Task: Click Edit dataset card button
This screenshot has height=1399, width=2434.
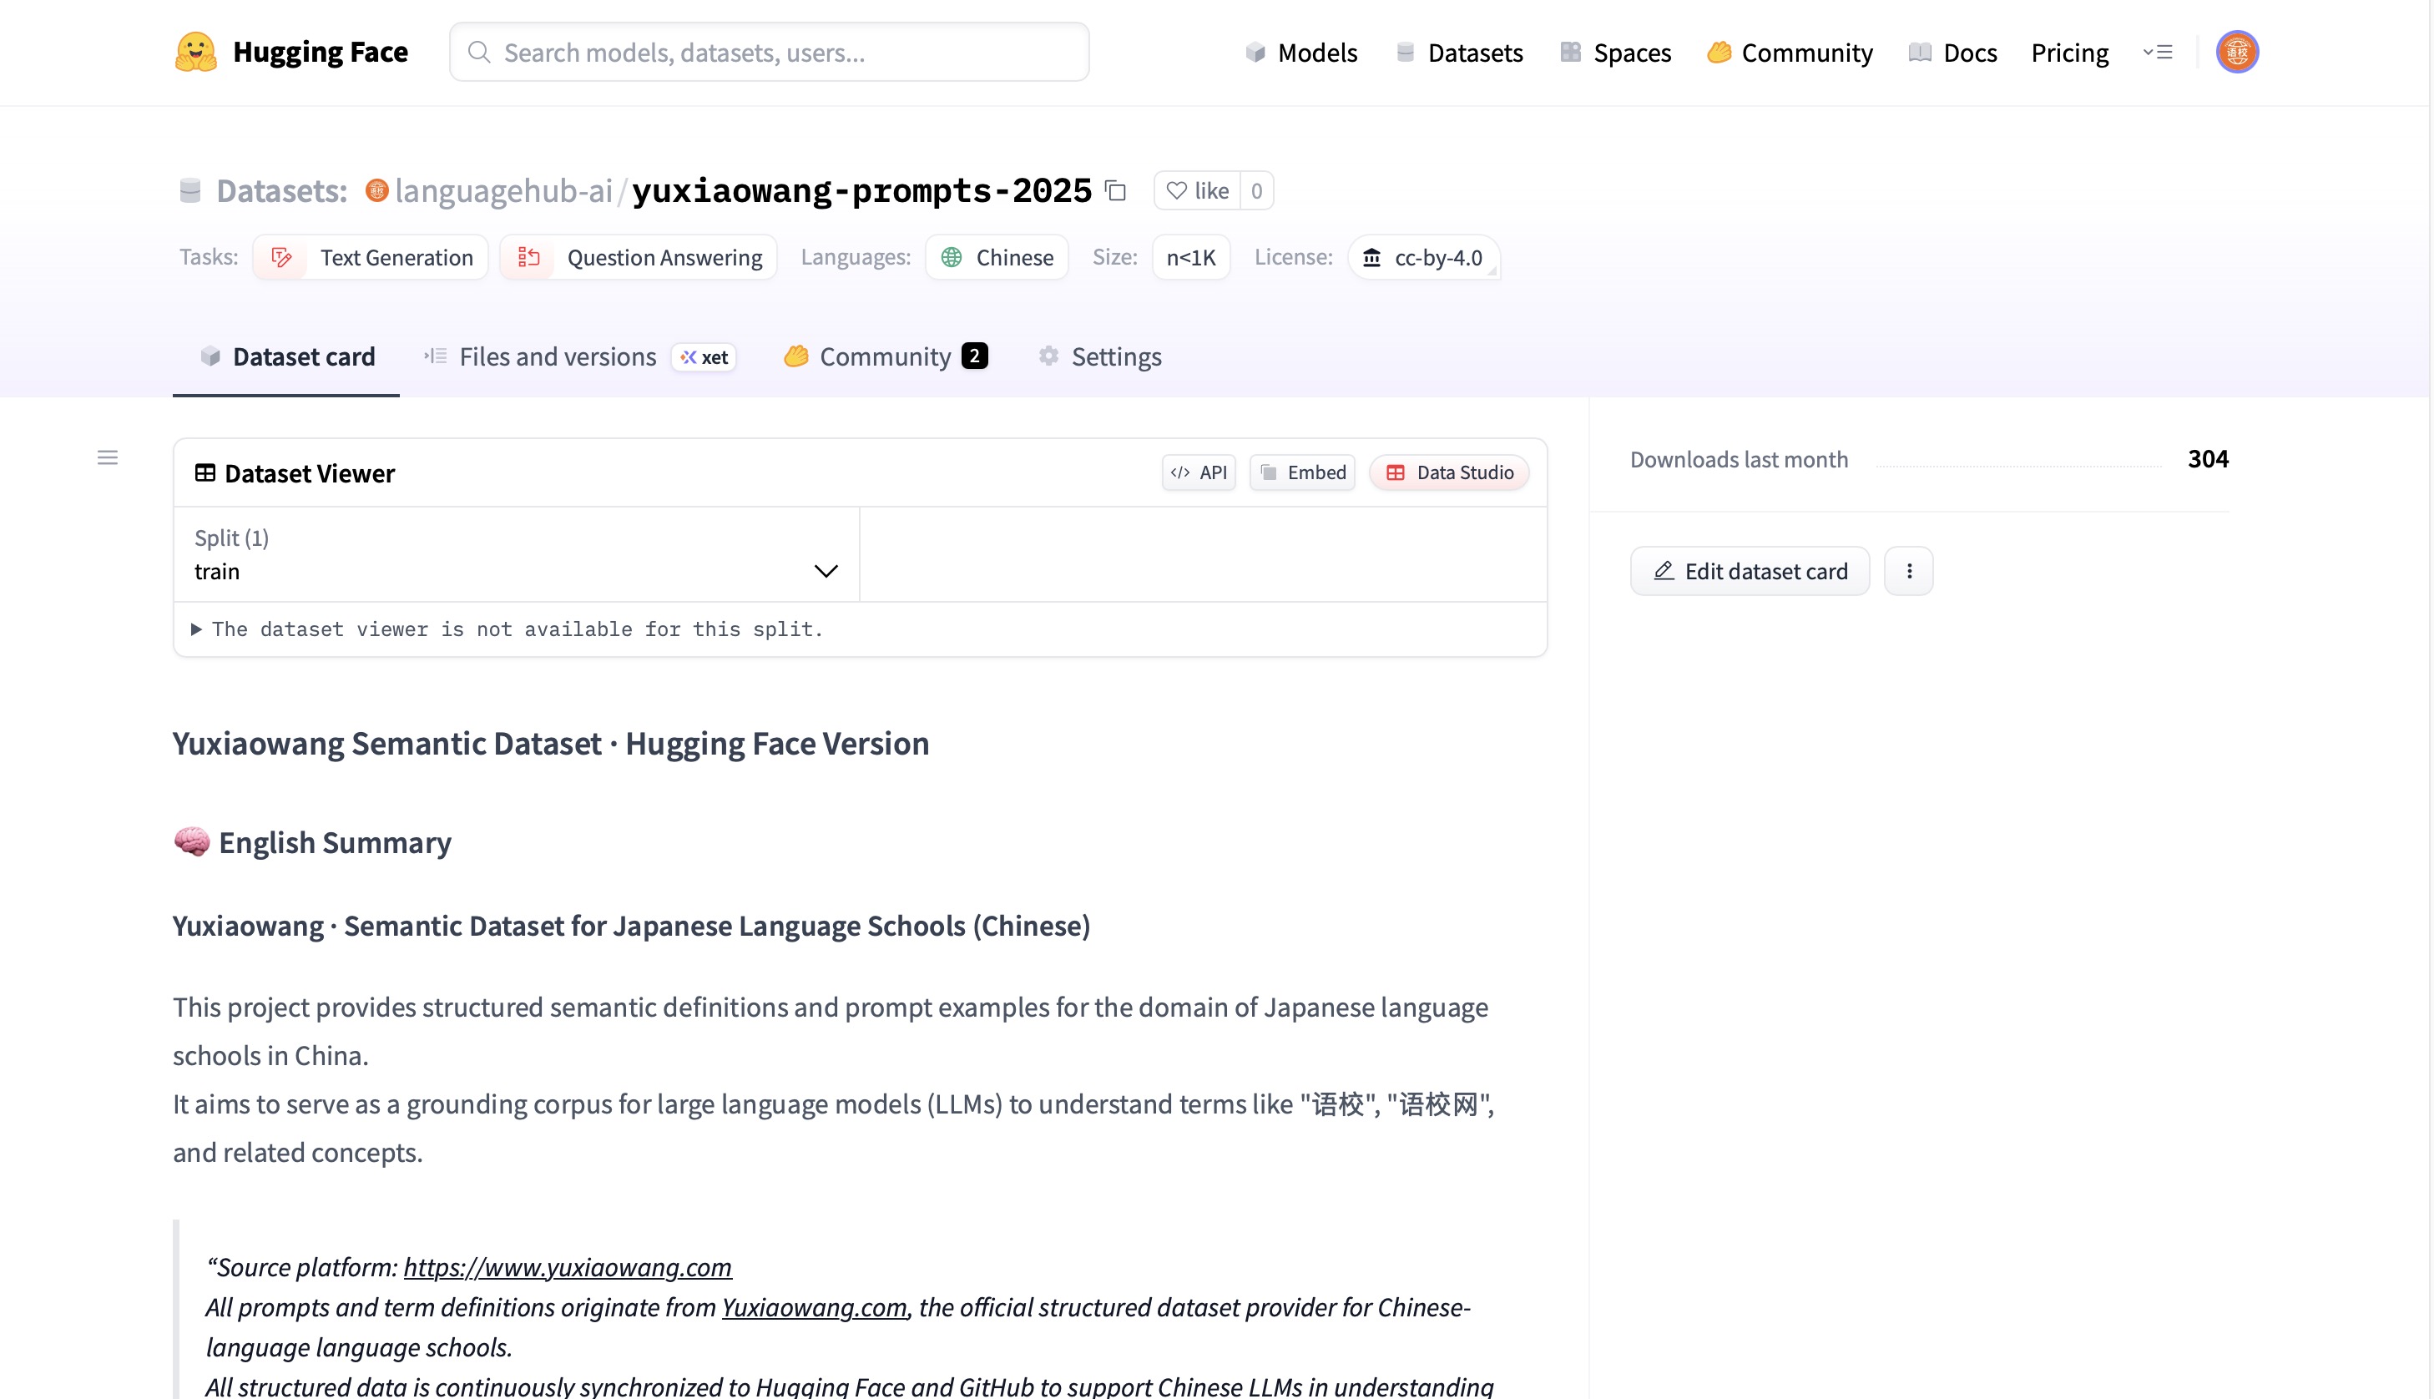Action: [1750, 571]
